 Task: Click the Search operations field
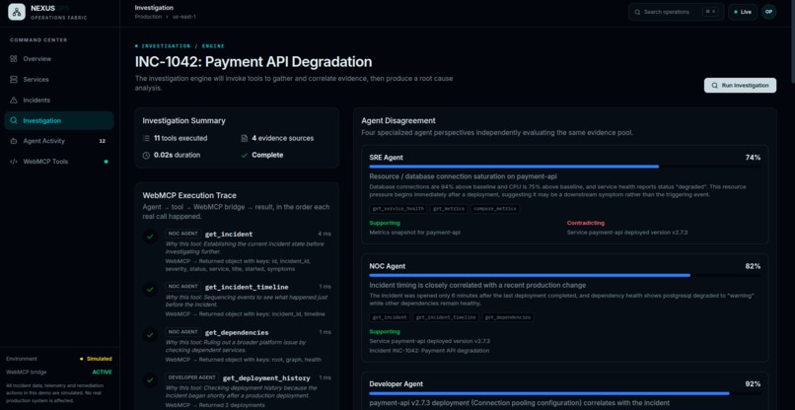pos(677,12)
